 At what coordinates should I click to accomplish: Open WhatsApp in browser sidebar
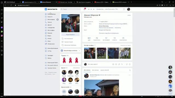click(x=2, y=32)
